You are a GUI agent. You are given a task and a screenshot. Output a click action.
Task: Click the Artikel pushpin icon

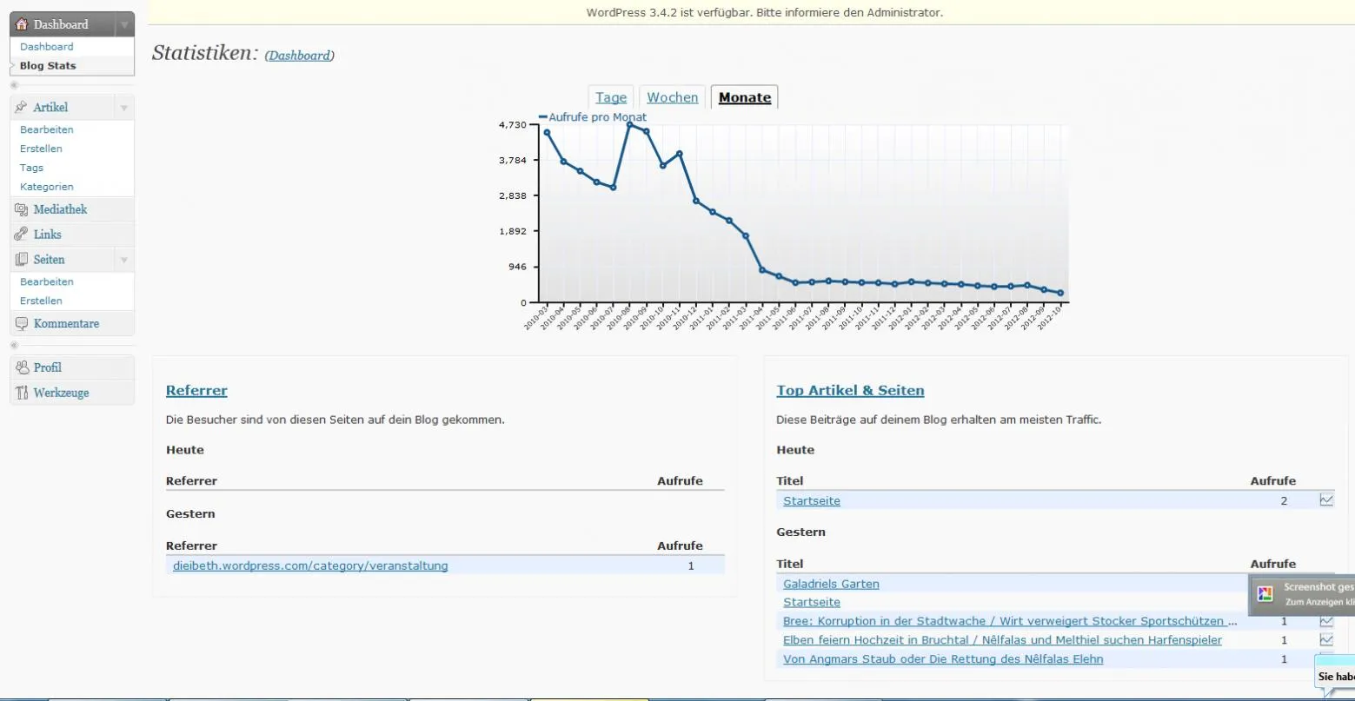pos(22,108)
